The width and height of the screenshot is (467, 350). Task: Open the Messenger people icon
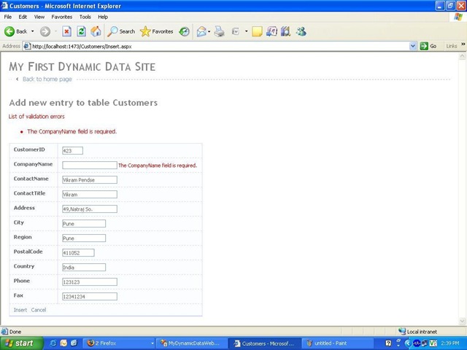tap(301, 31)
